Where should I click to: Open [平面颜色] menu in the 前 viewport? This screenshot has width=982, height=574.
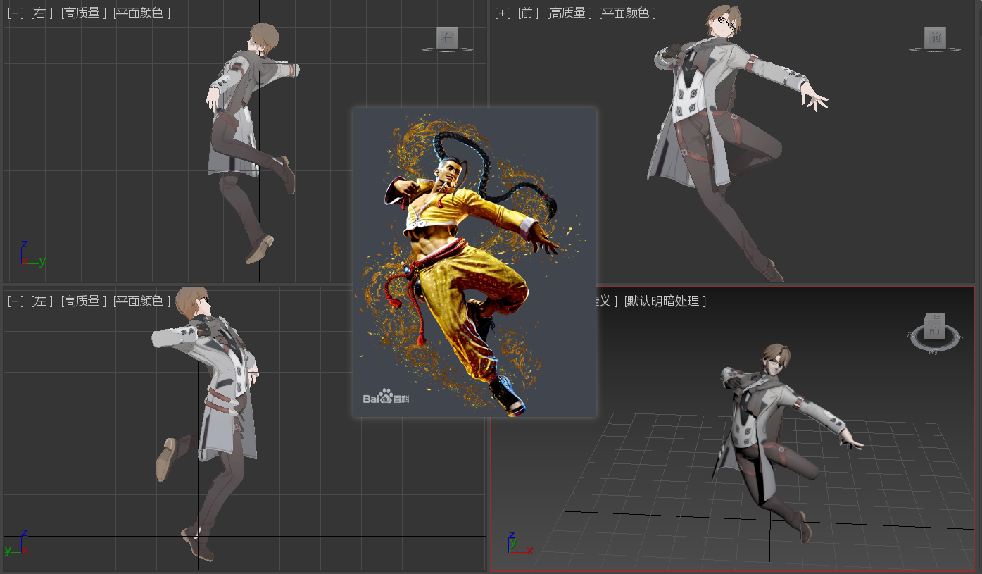pos(627,13)
